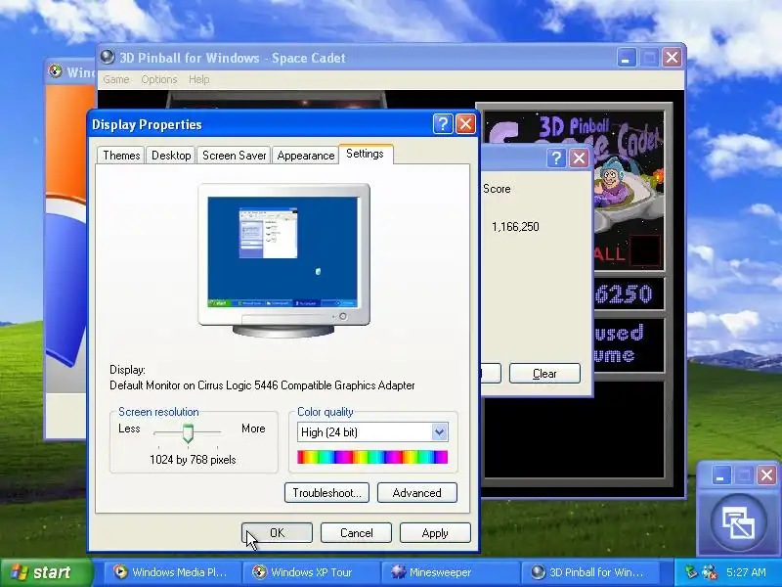
Task: Switch to 3D Pinball taskbar button
Action: pyautogui.click(x=591, y=572)
